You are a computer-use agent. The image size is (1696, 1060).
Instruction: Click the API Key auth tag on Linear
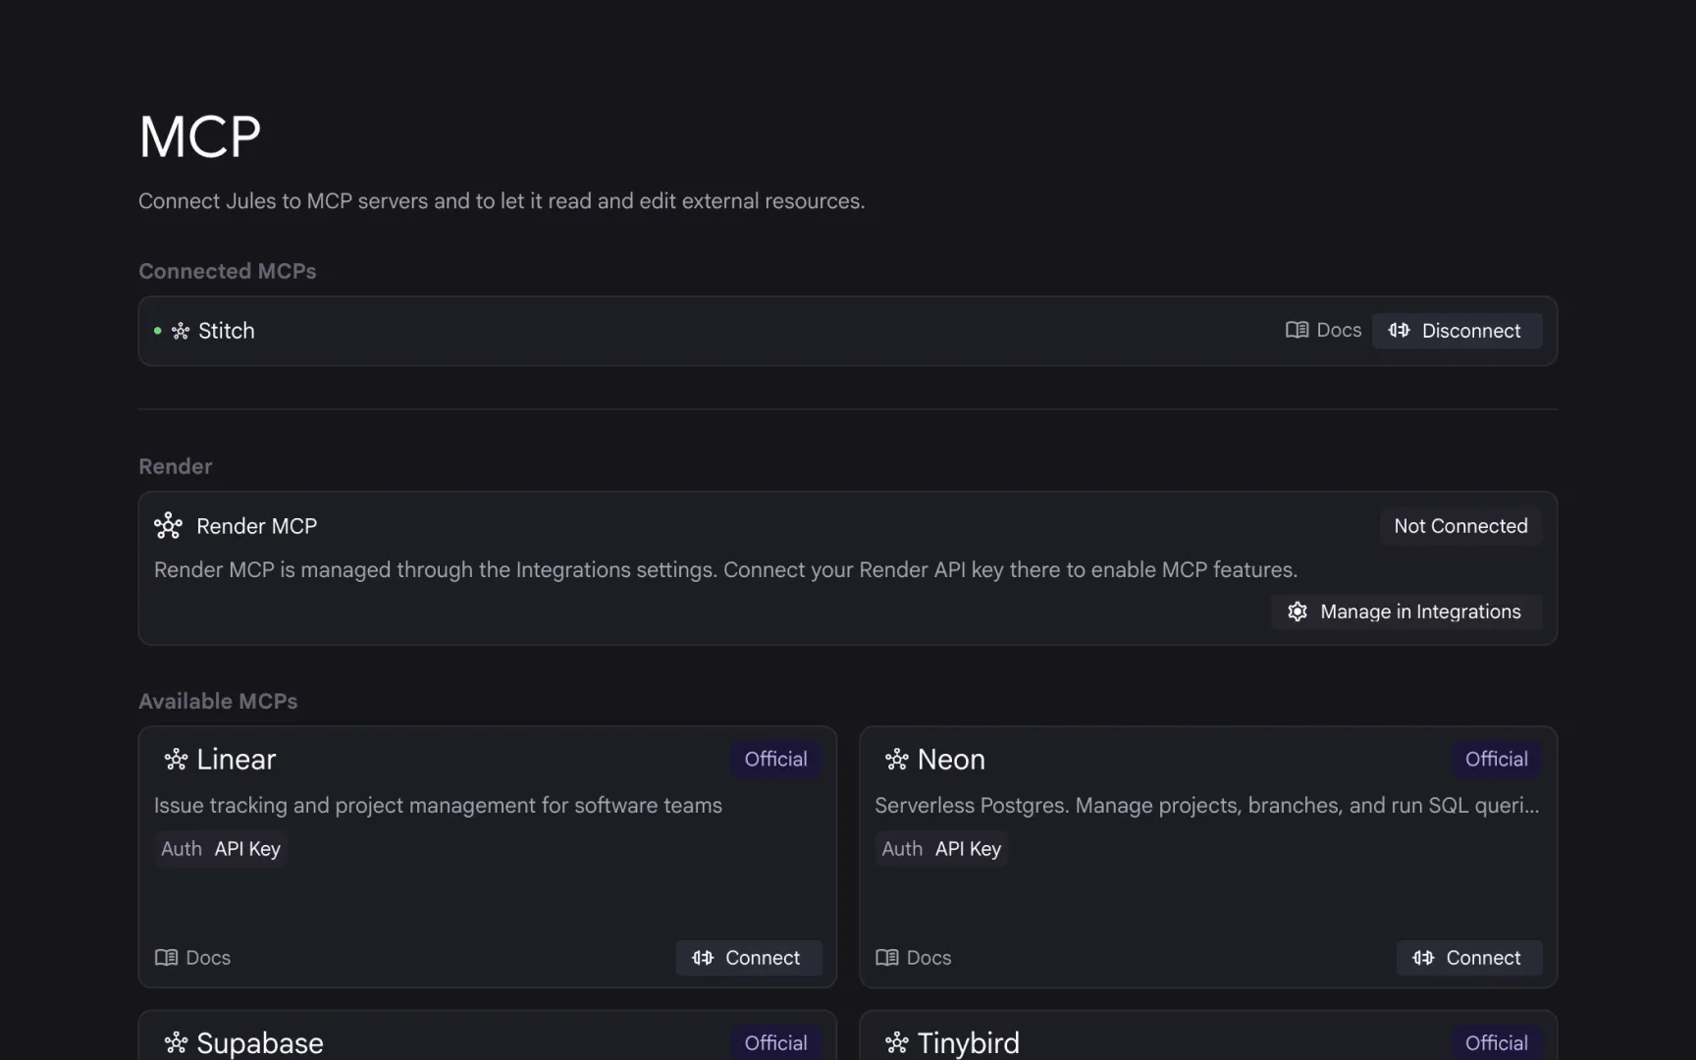click(247, 849)
